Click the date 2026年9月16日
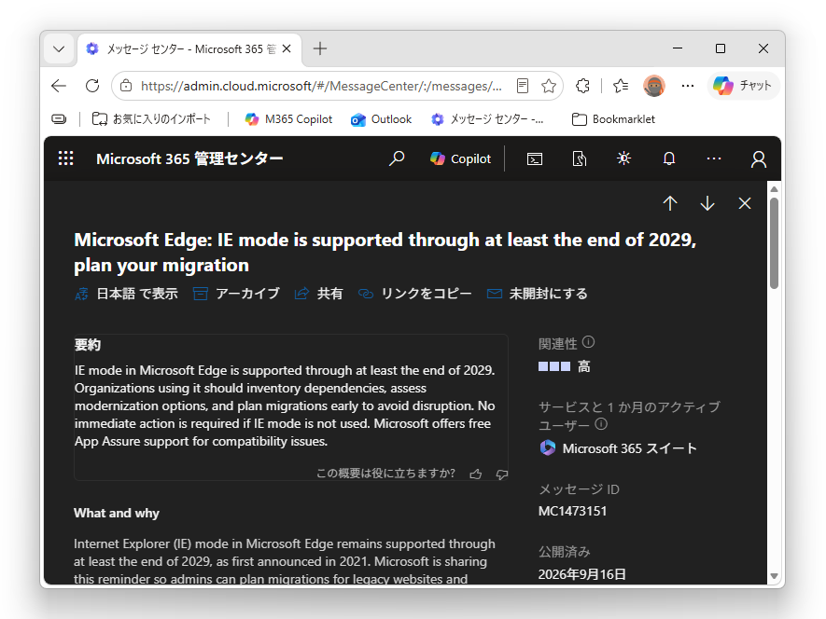Screen dimensions: 826x619 pyautogui.click(x=582, y=574)
